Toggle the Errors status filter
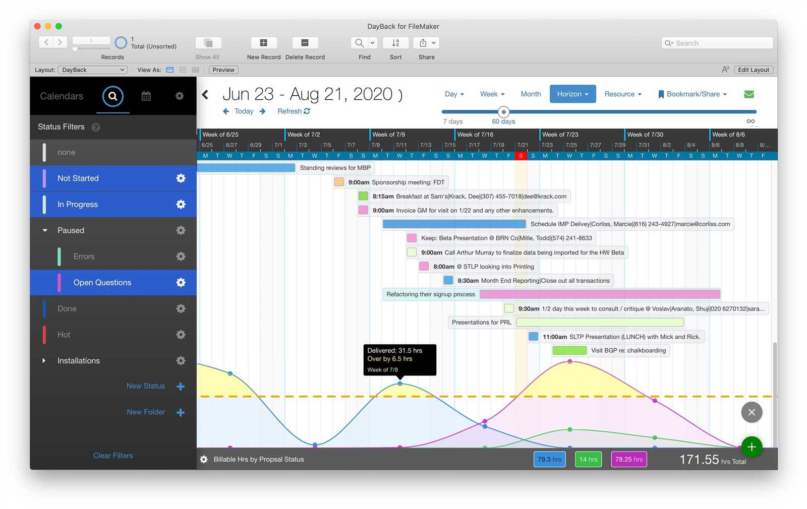 pyautogui.click(x=113, y=257)
